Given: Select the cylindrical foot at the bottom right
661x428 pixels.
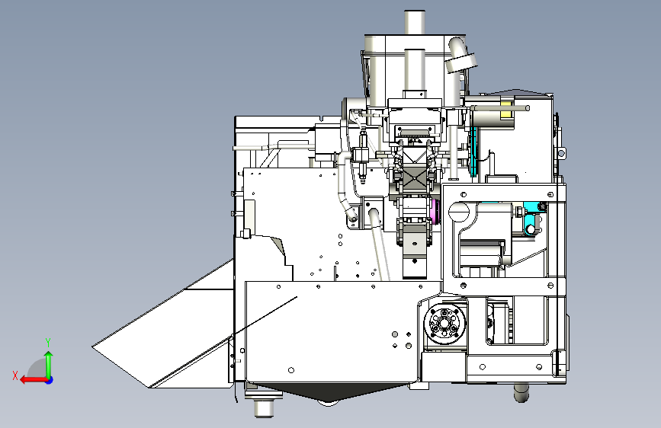Looking at the screenshot, I should pyautogui.click(x=521, y=392).
